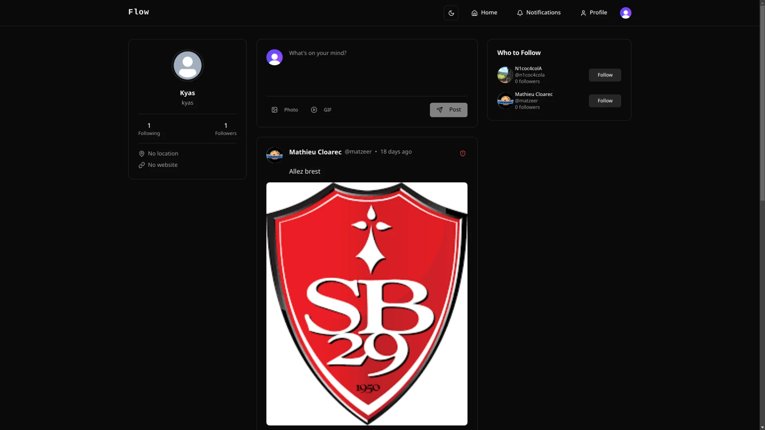This screenshot has width=765, height=430.
Task: Click the red shield report icon
Action: (x=463, y=153)
